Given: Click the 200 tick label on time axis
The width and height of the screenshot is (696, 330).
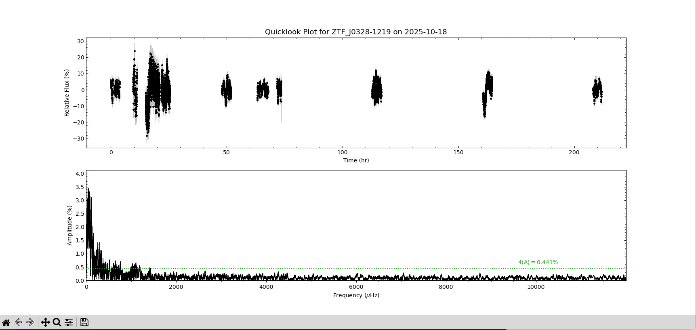Looking at the screenshot, I should (x=574, y=153).
